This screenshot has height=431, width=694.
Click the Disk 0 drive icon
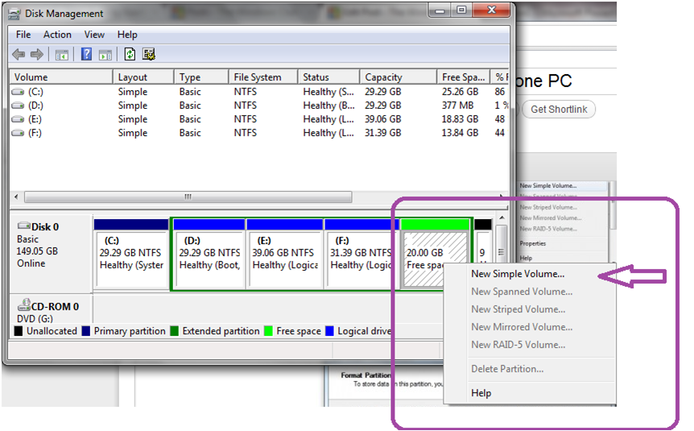24,226
